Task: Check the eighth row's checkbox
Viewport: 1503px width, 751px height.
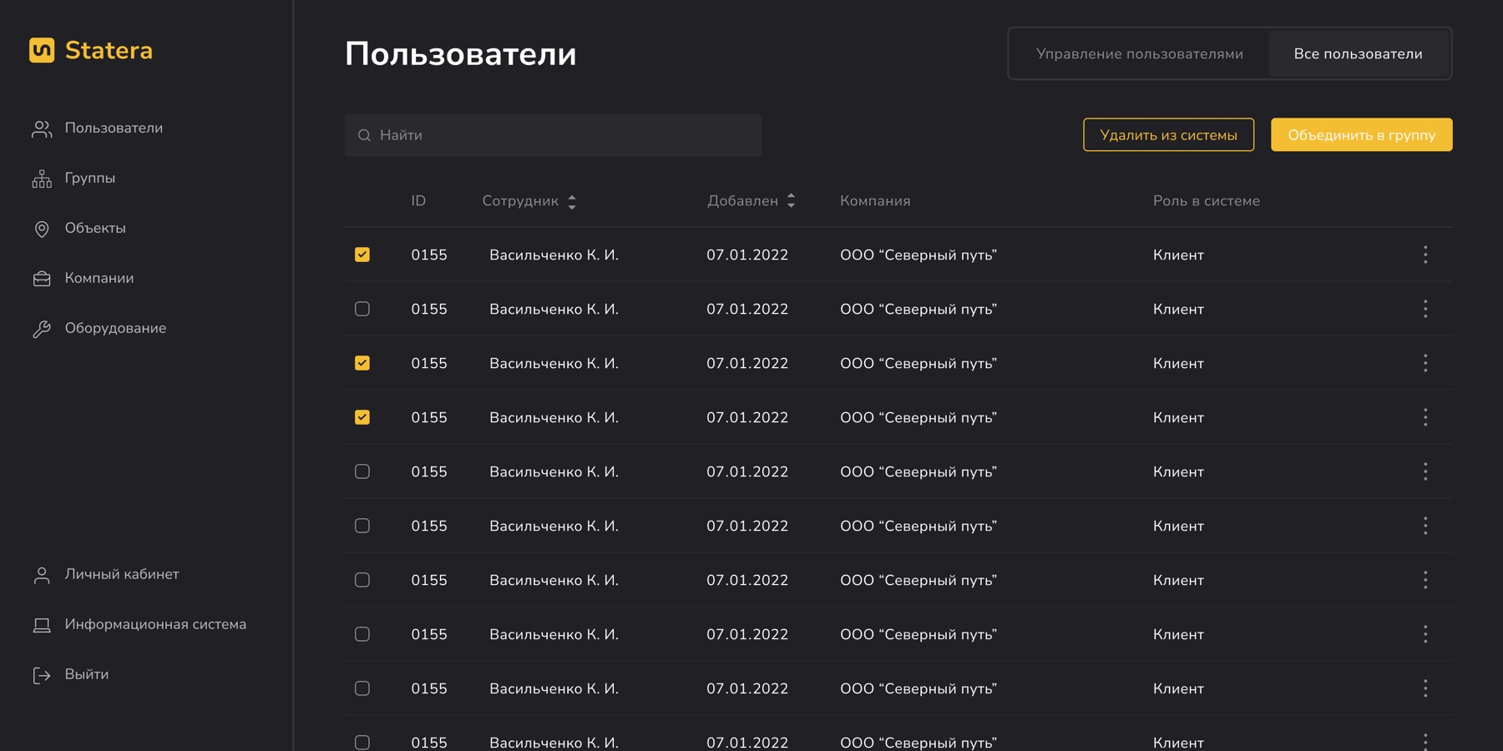Action: (x=362, y=634)
